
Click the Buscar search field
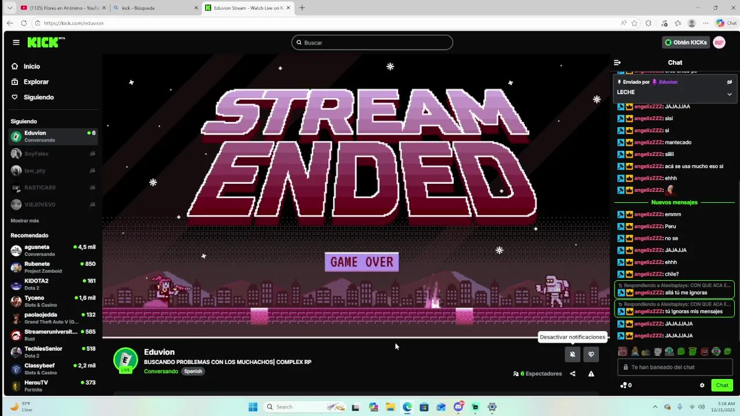tap(372, 42)
